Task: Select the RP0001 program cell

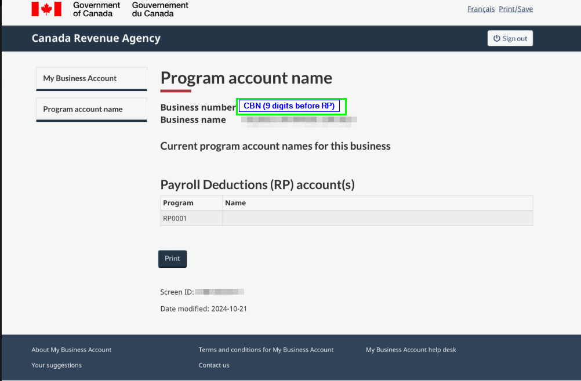Action: (175, 219)
